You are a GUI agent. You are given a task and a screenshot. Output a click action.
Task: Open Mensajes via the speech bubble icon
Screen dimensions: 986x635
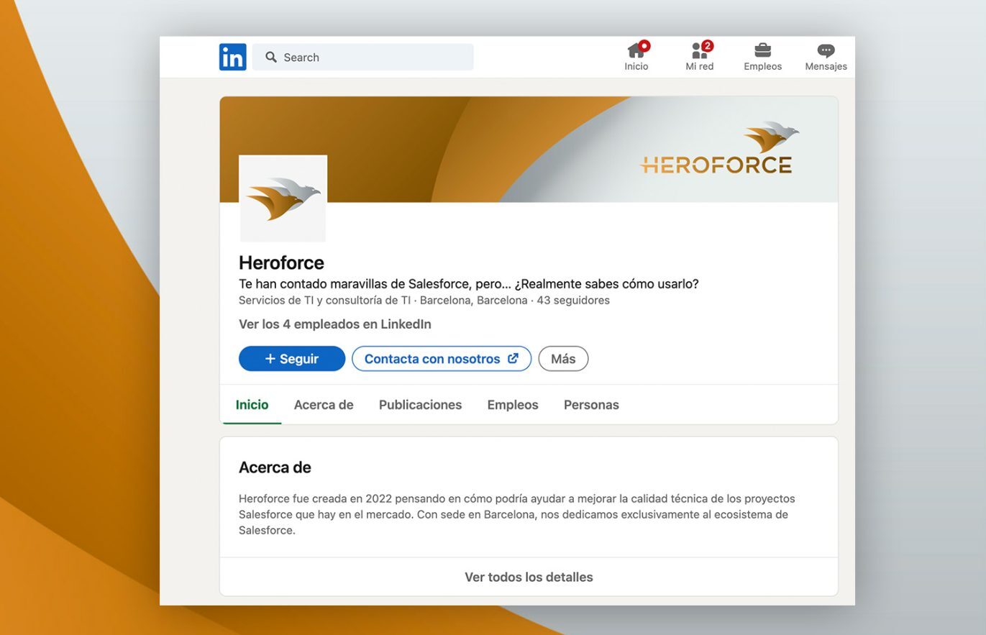pyautogui.click(x=825, y=50)
